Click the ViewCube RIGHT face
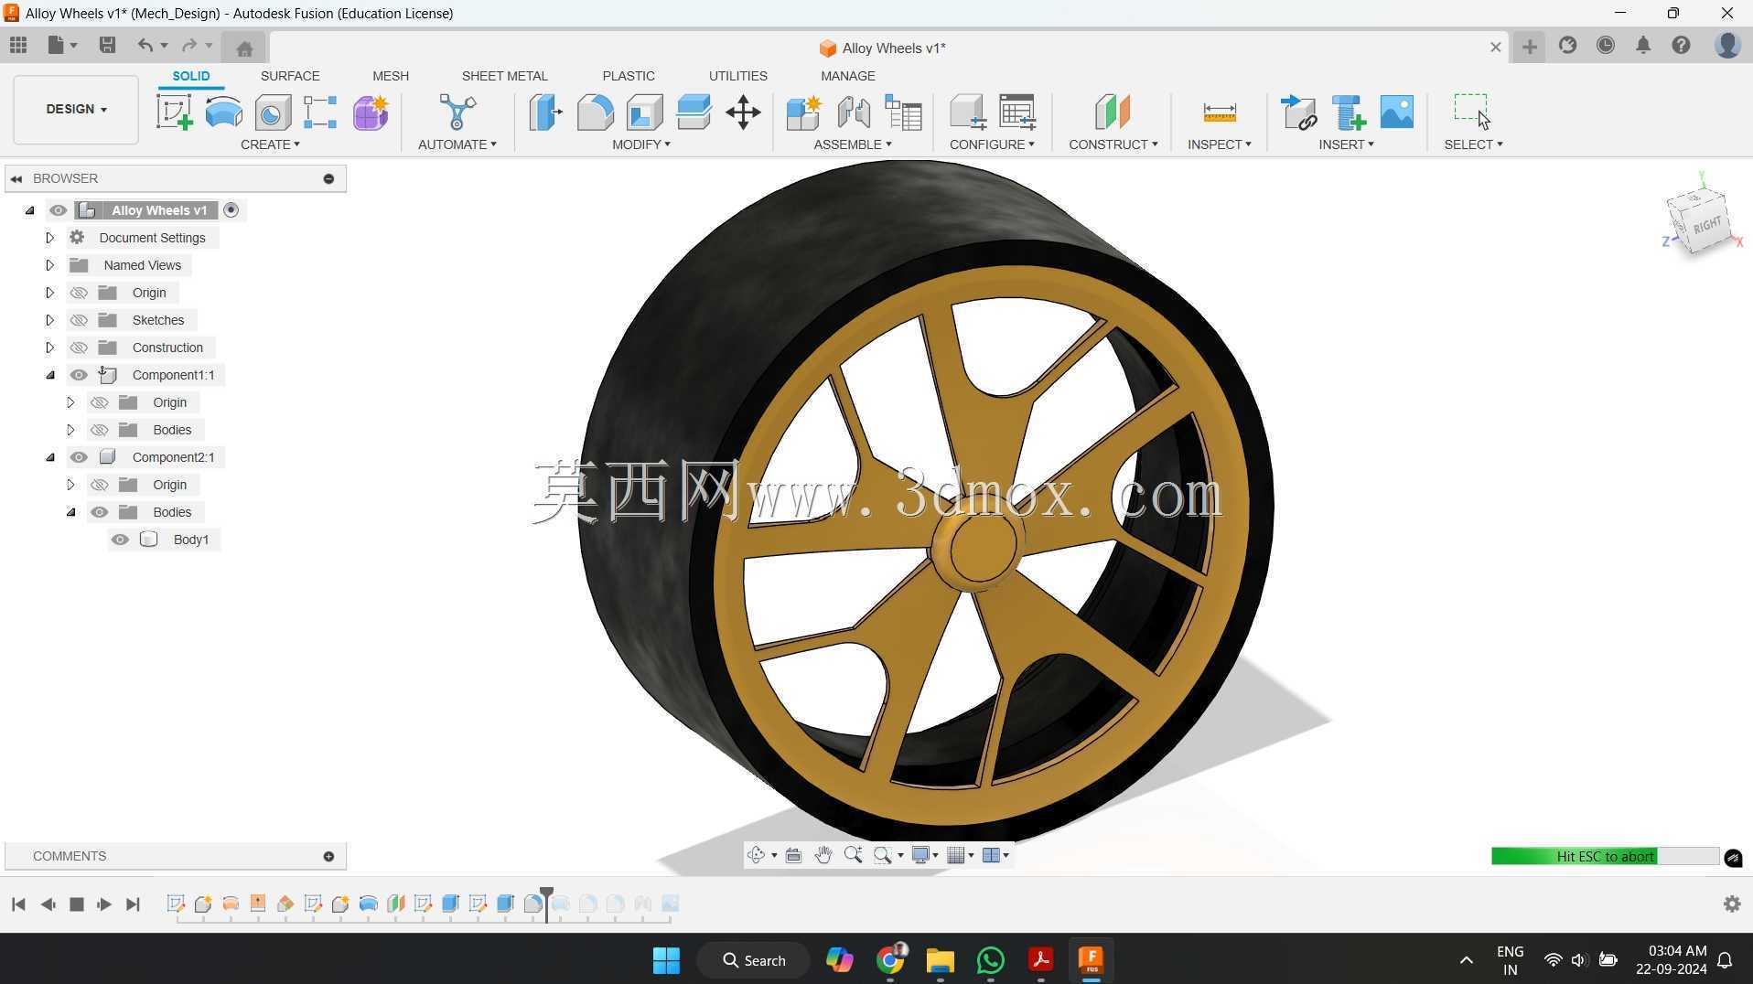1753x984 pixels. 1706,225
